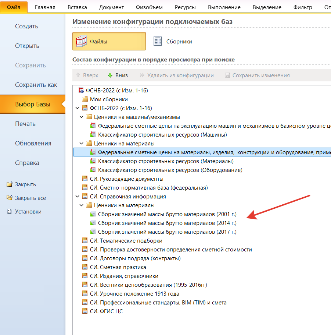
Task: Select СИ. Проверка достоверности определения сметной стоимости
Action: pos(171,250)
